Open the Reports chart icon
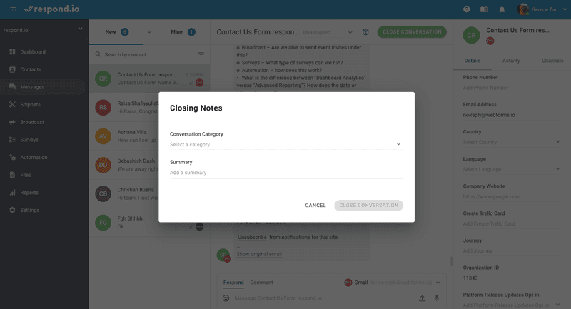This screenshot has width=571, height=309. click(12, 192)
